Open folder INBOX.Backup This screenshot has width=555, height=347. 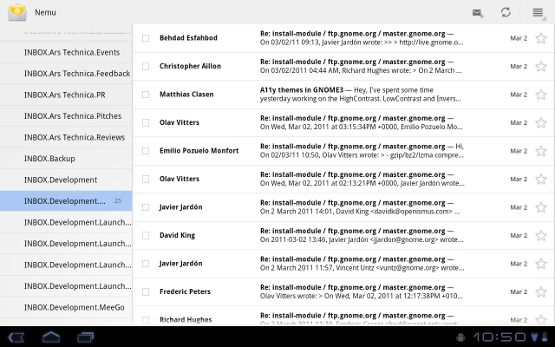66,159
